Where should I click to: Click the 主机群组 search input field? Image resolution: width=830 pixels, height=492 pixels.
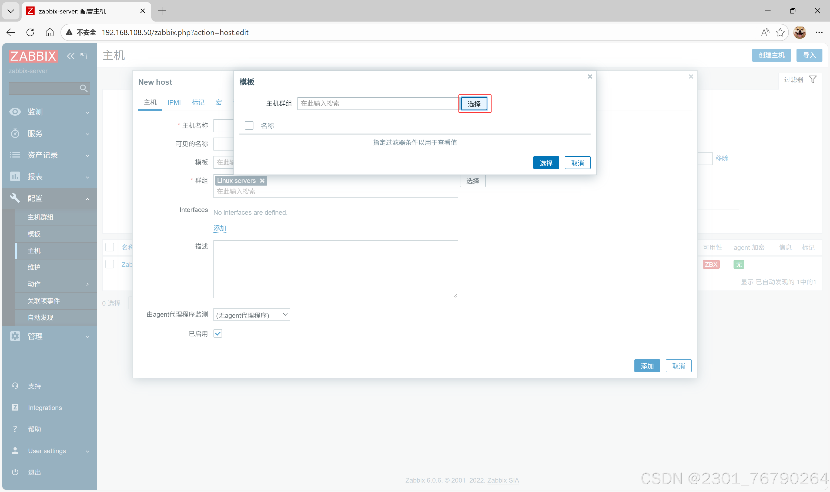[378, 103]
